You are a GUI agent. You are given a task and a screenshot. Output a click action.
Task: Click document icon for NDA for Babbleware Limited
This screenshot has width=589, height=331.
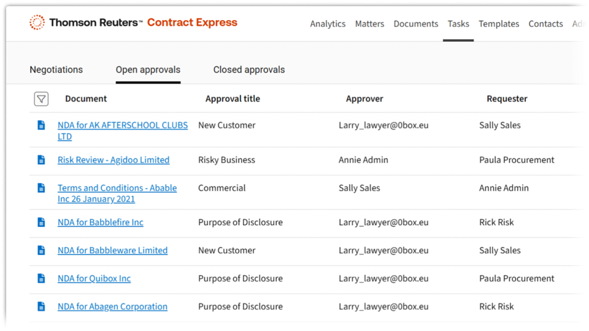point(41,251)
